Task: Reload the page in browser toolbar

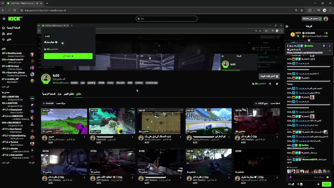Action: (15, 10)
